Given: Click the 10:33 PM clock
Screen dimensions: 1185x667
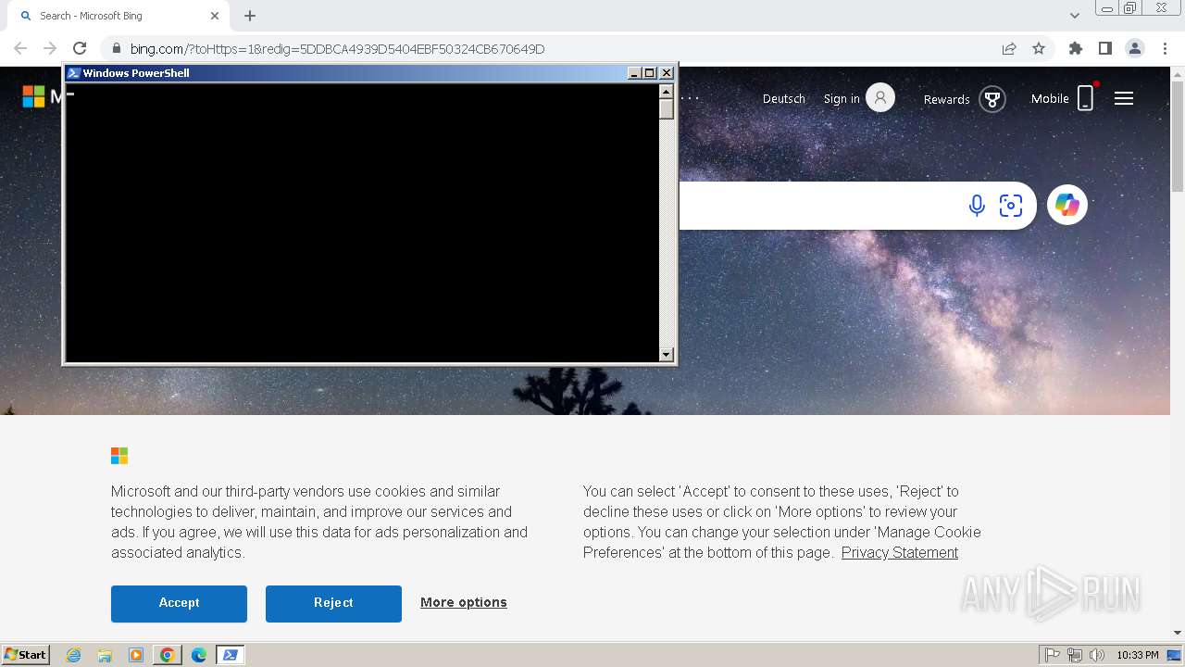Looking at the screenshot, I should [x=1138, y=655].
